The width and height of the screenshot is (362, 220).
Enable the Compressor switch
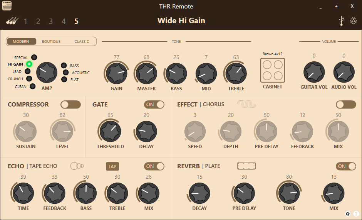(x=70, y=105)
